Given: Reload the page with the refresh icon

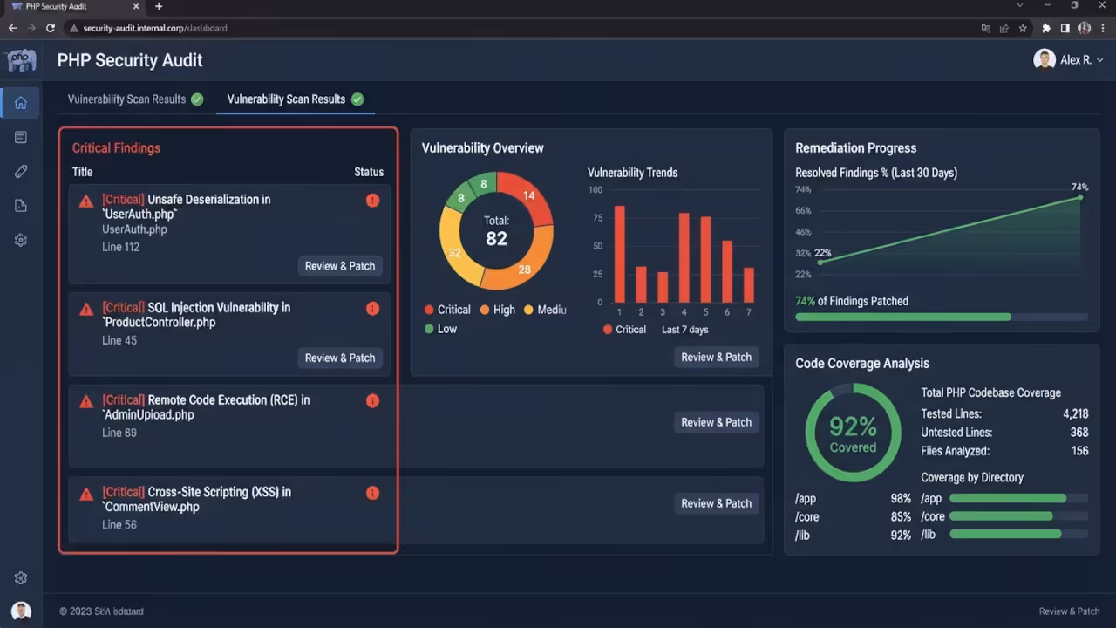Looking at the screenshot, I should pos(51,28).
